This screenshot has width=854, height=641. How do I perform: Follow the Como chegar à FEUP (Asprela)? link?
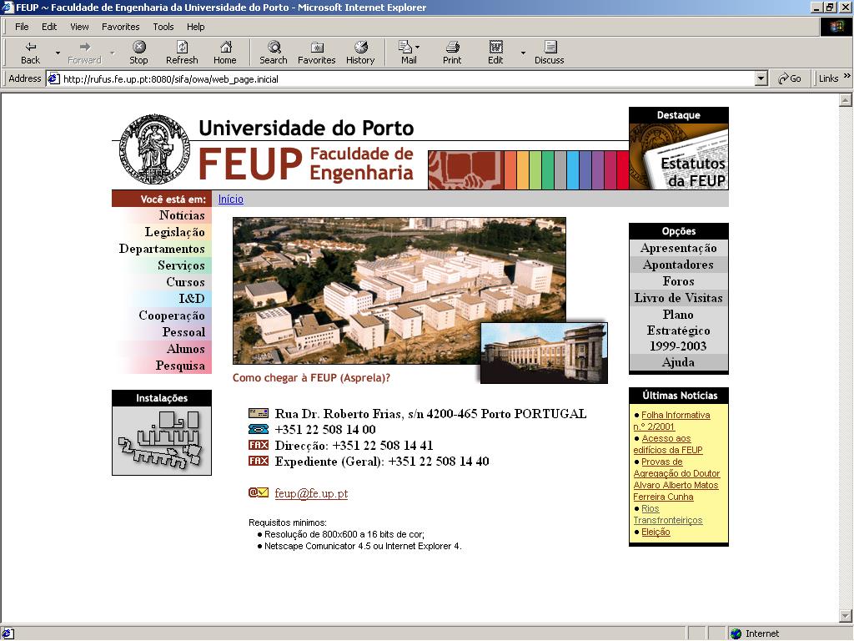[x=311, y=378]
